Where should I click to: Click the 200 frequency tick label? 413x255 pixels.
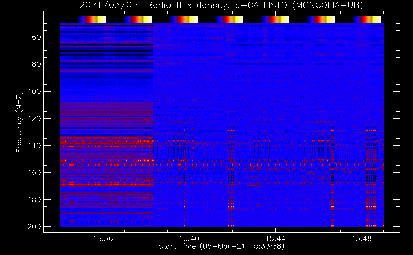click(x=34, y=227)
